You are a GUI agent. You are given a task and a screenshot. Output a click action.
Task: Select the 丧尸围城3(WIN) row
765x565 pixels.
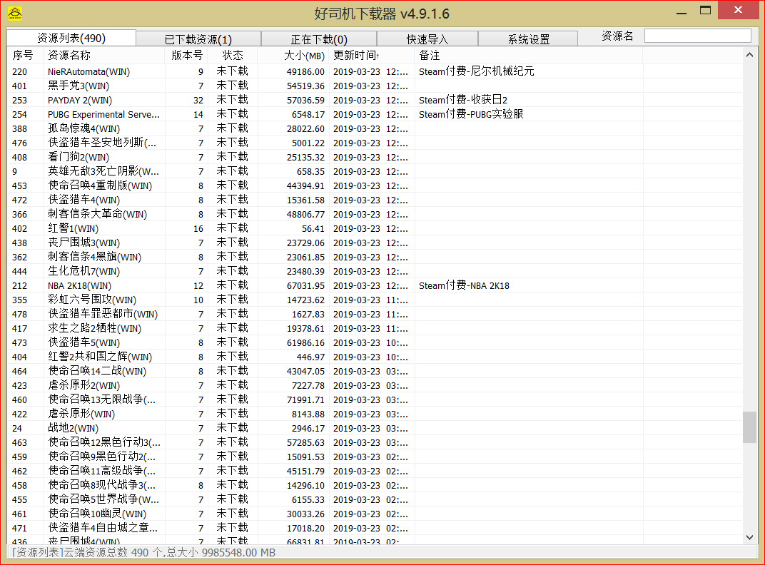pos(375,243)
